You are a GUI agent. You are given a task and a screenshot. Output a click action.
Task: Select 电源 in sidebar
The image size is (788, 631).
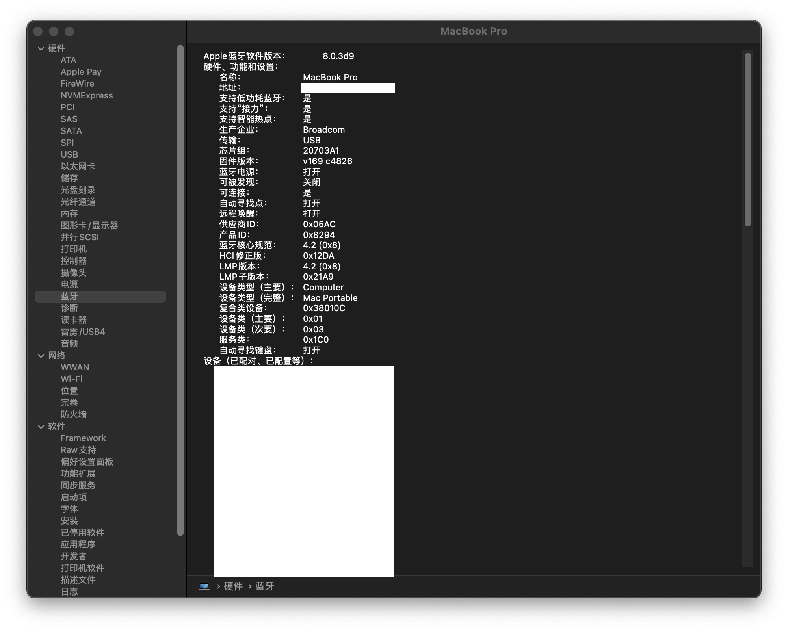[69, 284]
